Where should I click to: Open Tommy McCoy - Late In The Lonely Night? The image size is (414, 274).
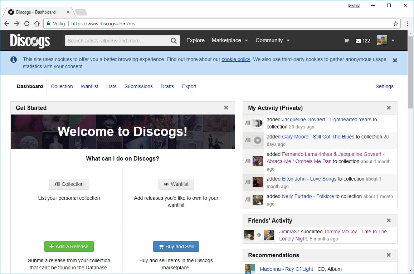click(x=333, y=235)
